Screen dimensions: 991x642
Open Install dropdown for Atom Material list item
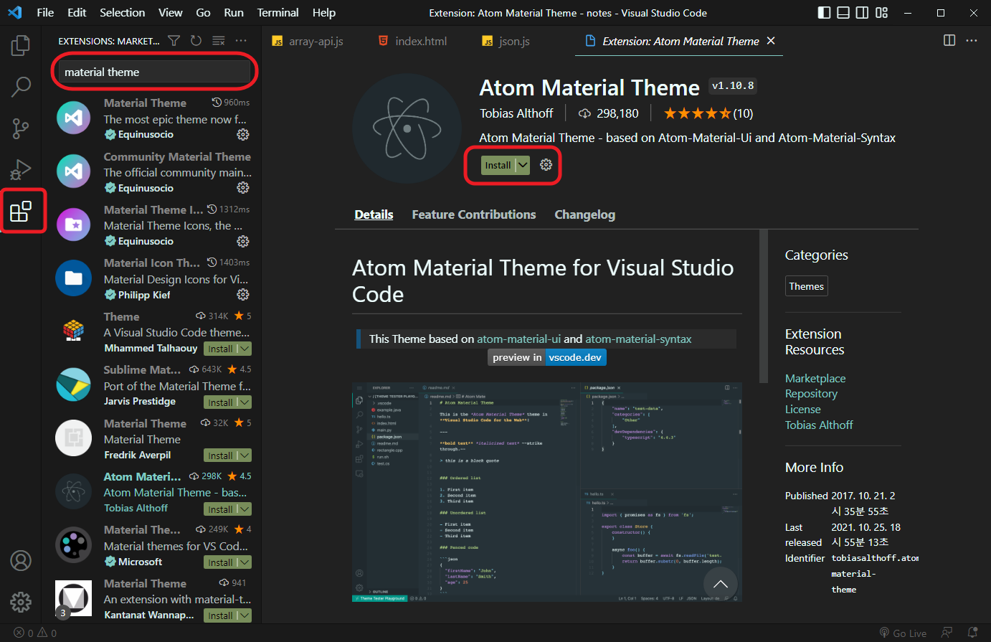[x=245, y=509]
